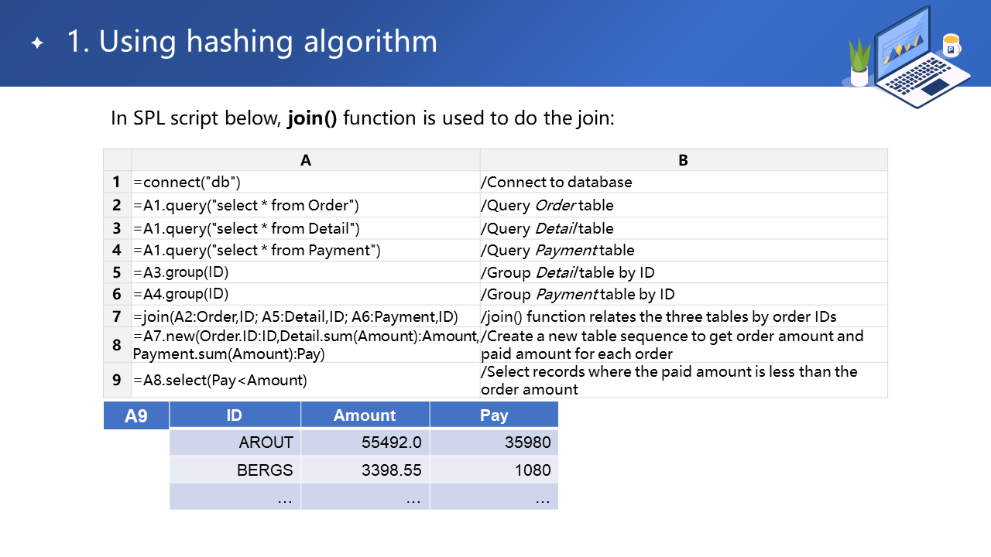Select the "/Group Payment table by ID" comment
The height and width of the screenshot is (557, 991).
[684, 294]
